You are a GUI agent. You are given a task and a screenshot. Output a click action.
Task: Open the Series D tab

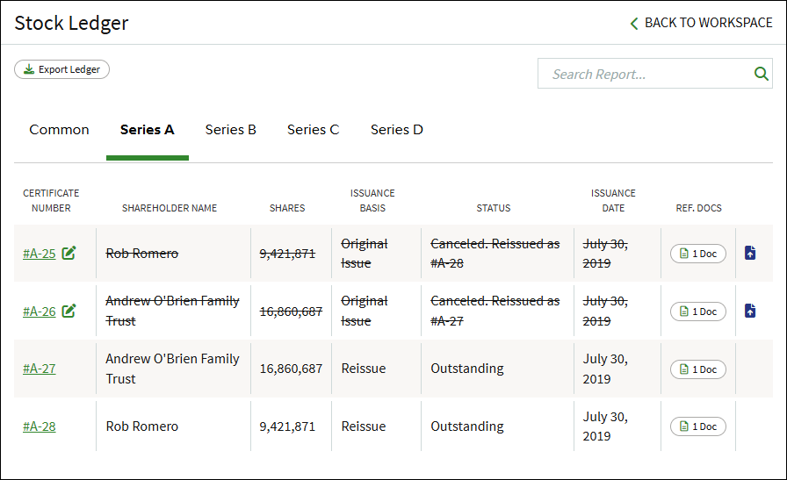396,129
